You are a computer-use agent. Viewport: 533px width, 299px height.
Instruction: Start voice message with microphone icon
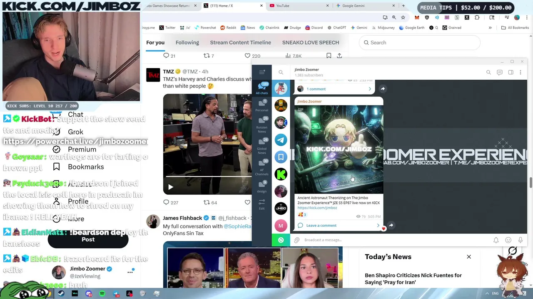[x=521, y=240]
